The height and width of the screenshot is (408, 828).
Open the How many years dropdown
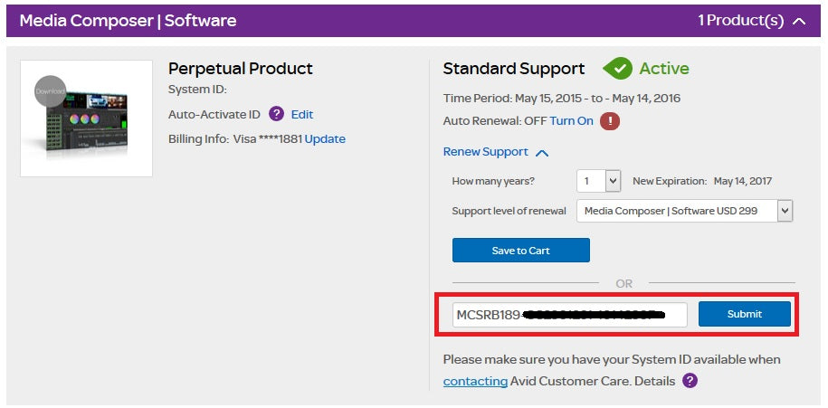point(598,182)
